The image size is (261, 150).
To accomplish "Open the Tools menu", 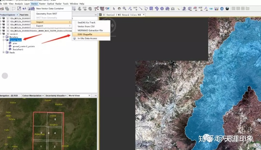I will [65, 4].
